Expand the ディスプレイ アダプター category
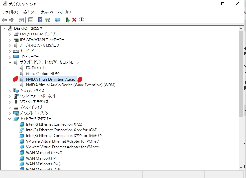Screen dimensions: 246x178 pyautogui.click(x=10, y=113)
